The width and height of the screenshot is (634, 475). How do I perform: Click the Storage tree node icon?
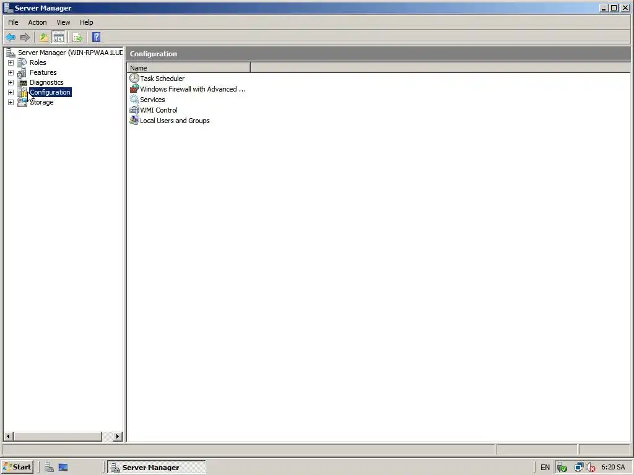(x=22, y=102)
